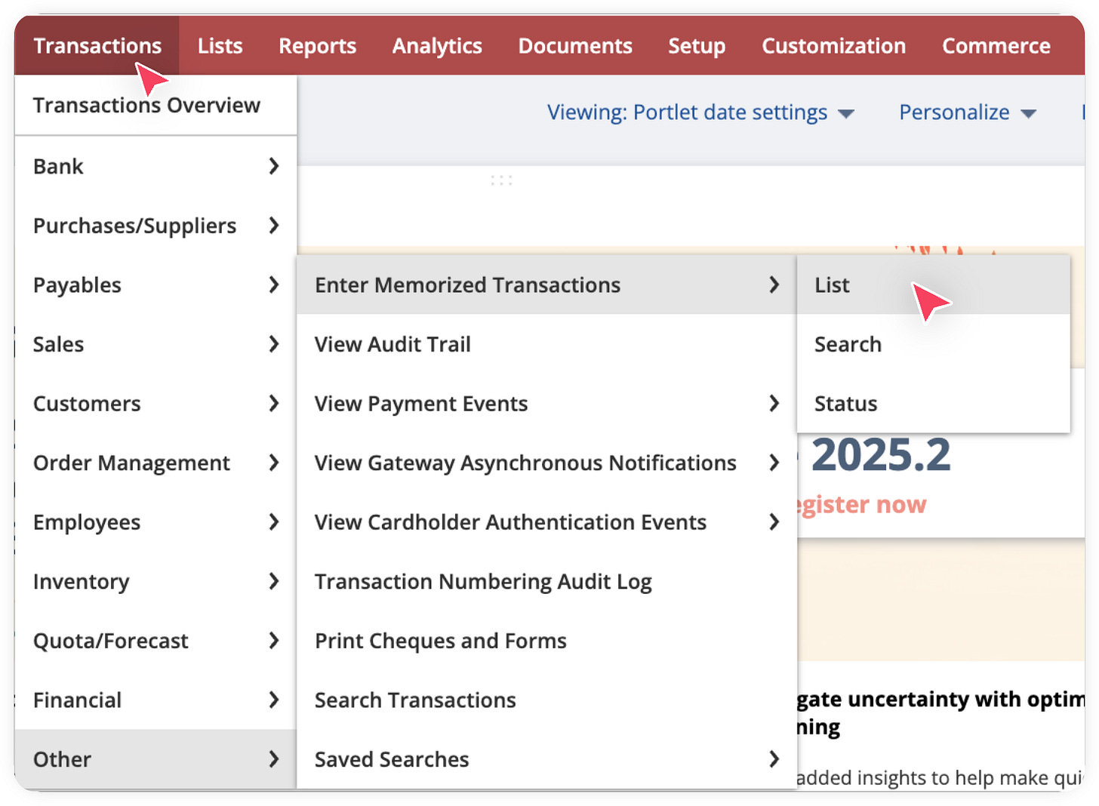1099x806 pixels.
Task: Open the Analytics menu
Action: (437, 45)
